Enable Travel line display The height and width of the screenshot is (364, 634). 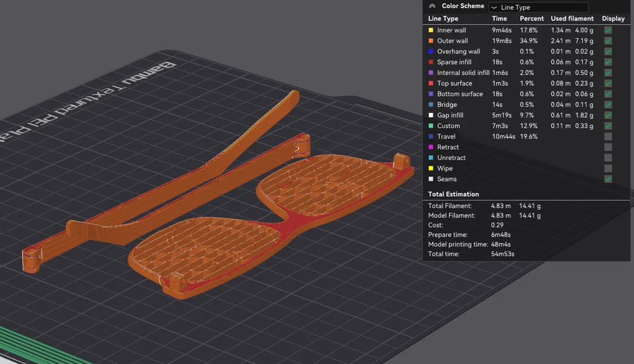point(608,136)
